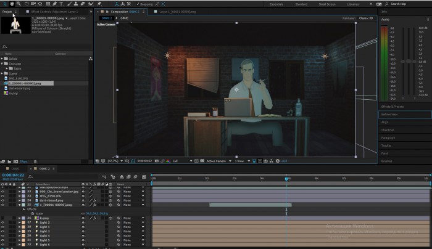The height and width of the screenshot is (249, 432).
Task: Select the Eraser tool
Action: point(83,4)
